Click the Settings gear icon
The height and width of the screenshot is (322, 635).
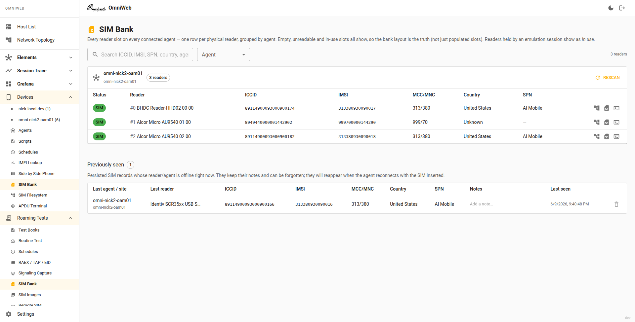pos(9,314)
